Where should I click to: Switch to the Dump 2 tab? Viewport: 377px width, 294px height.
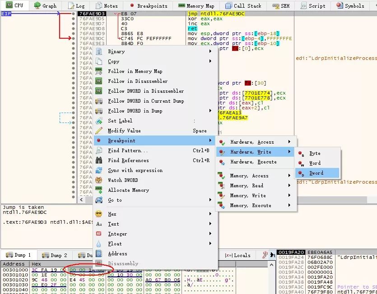(x=55, y=255)
